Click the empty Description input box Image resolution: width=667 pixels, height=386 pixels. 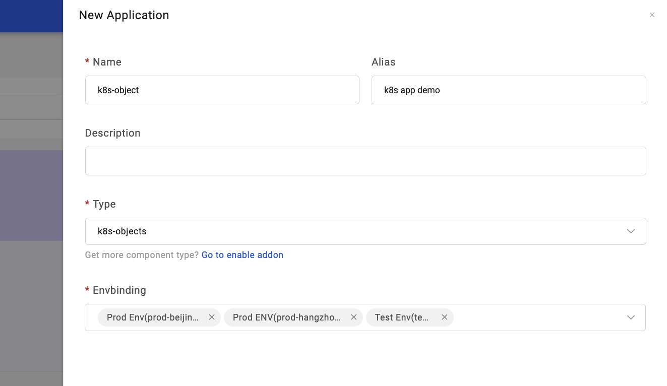365,161
